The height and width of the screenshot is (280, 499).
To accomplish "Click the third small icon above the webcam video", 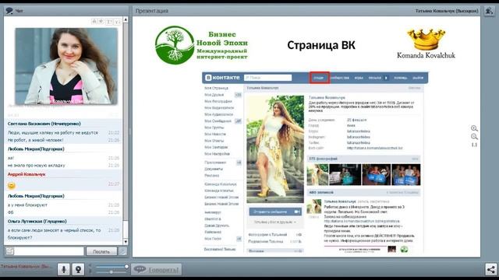I will (x=109, y=21).
